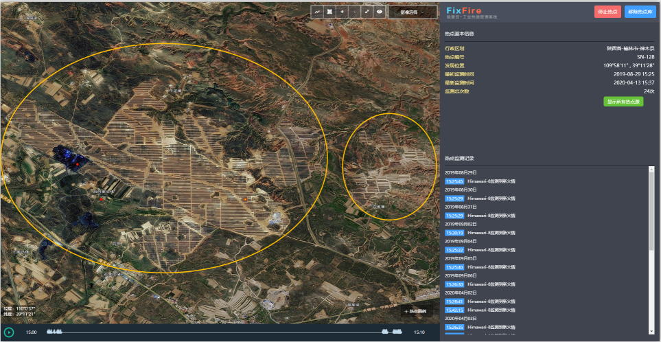Select the area measurement tool icon
The image size is (661, 342).
[x=330, y=12]
